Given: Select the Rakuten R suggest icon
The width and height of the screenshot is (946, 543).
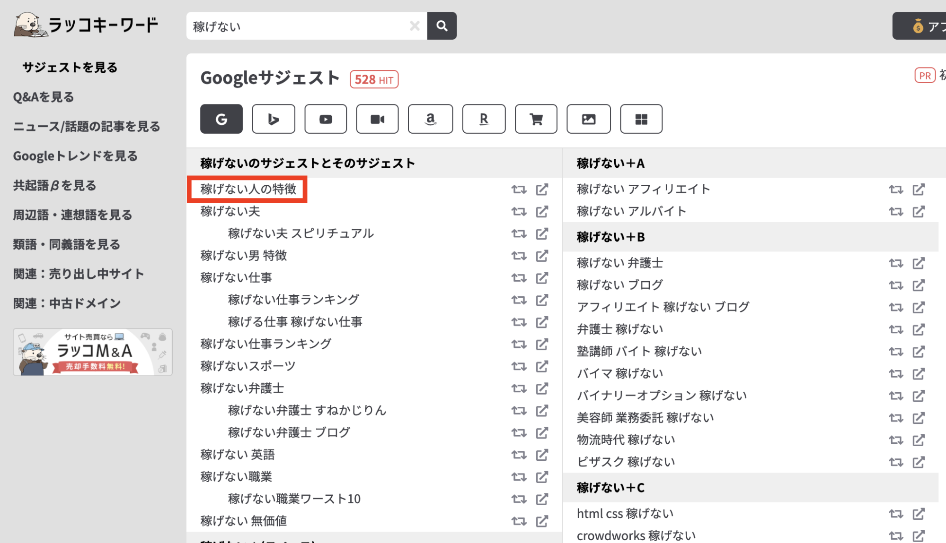Looking at the screenshot, I should 483,119.
